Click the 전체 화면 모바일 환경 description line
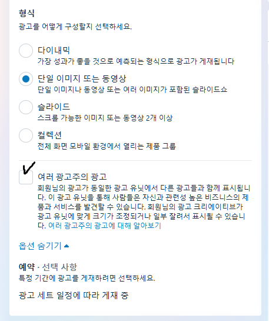Screen dimensions: 269x321 (107, 146)
